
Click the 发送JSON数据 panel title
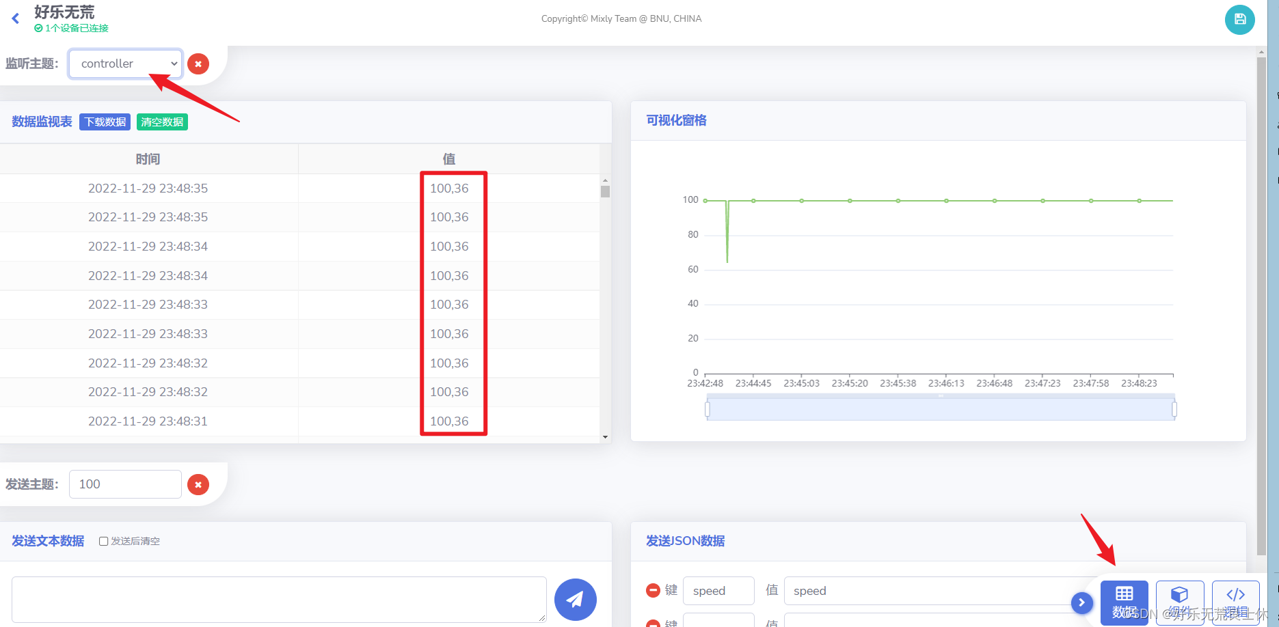click(x=685, y=541)
